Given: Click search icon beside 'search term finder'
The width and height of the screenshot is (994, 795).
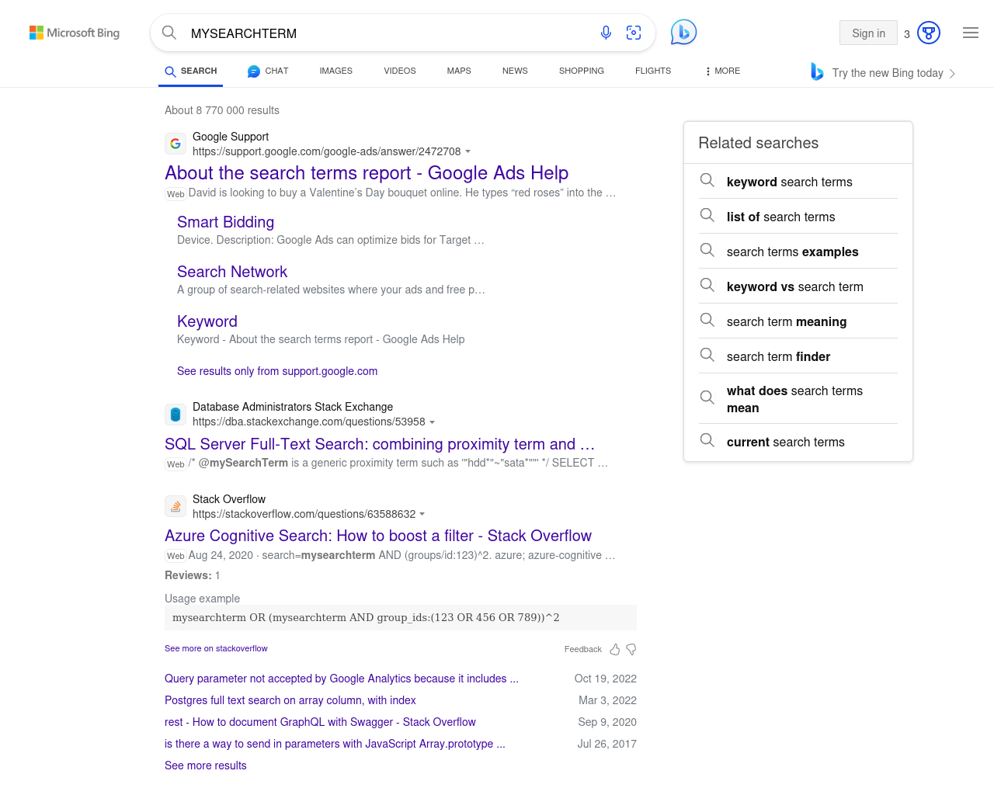Looking at the screenshot, I should tap(707, 355).
